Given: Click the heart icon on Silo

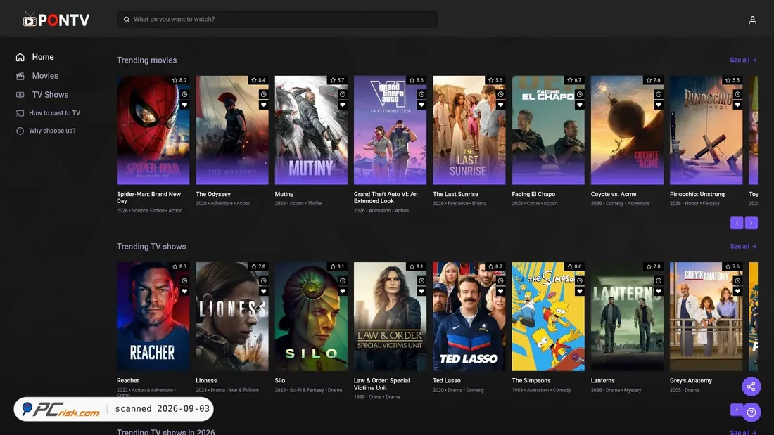Looking at the screenshot, I should [x=343, y=291].
